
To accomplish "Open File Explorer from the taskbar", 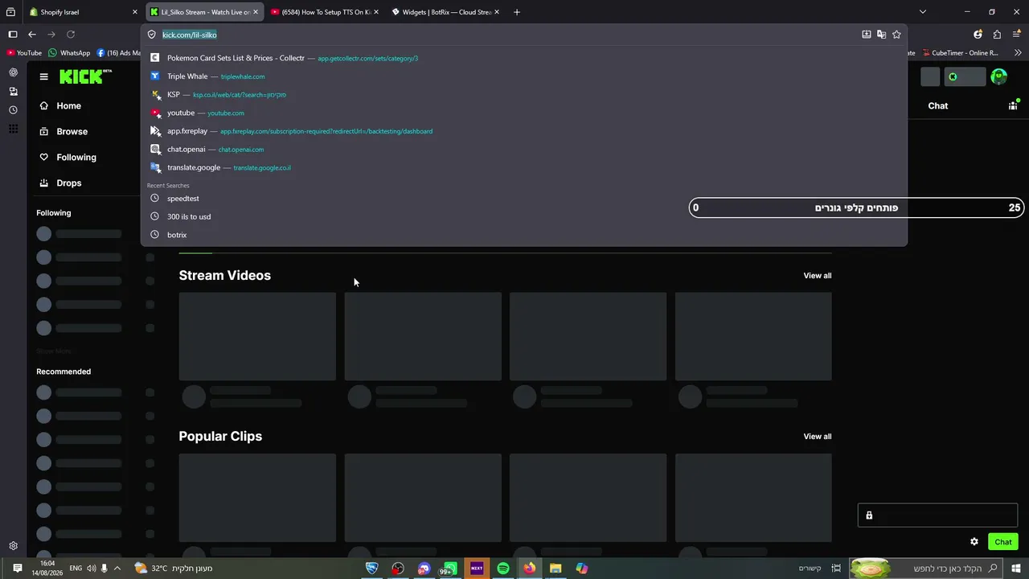I will 555,569.
